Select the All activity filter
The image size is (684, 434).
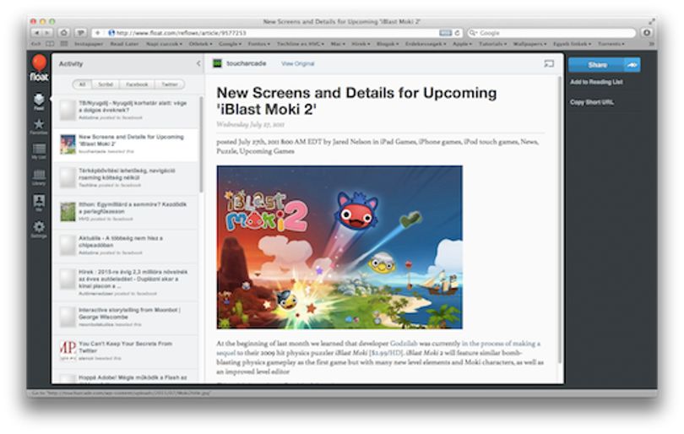(x=82, y=84)
